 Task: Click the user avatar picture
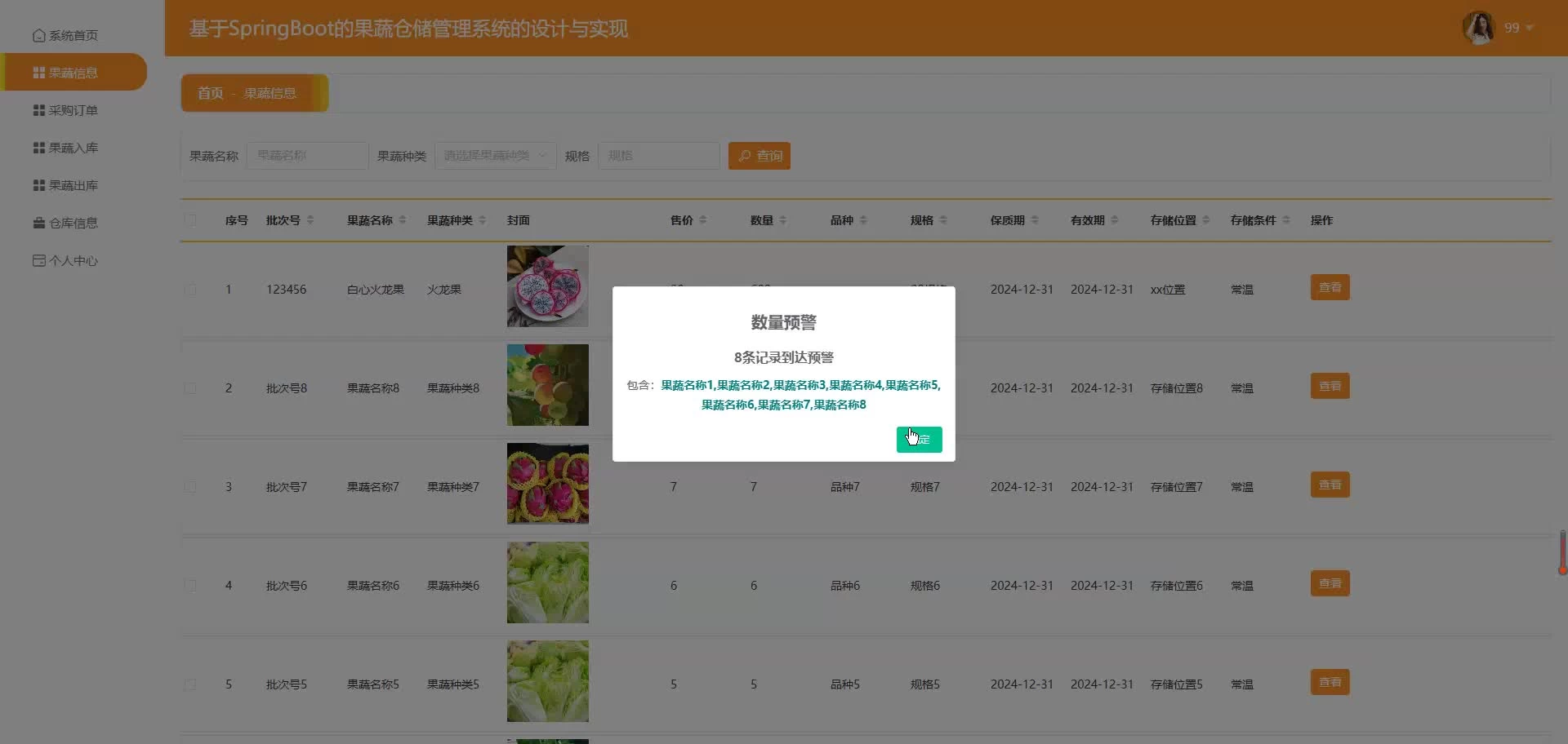coord(1478,28)
